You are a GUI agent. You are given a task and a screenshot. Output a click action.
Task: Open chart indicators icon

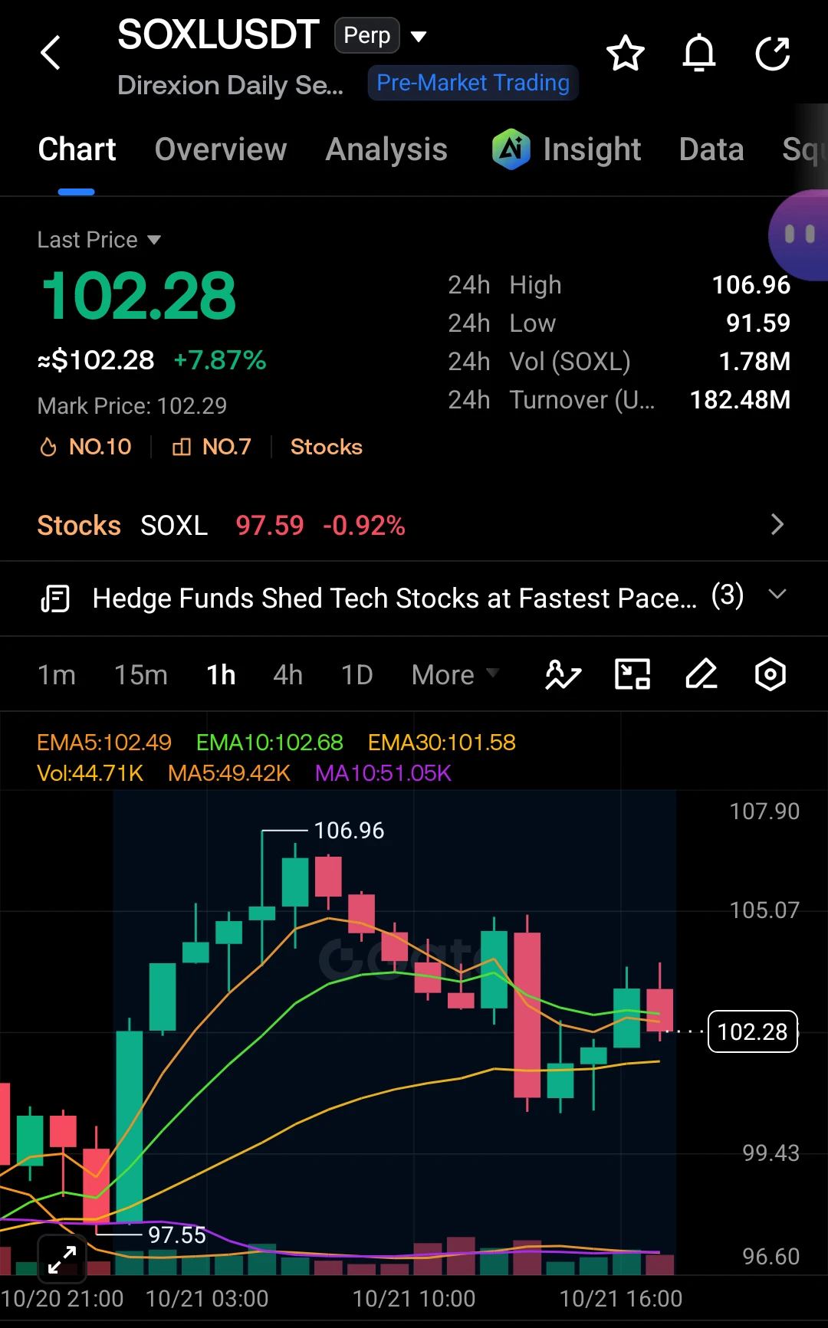563,675
